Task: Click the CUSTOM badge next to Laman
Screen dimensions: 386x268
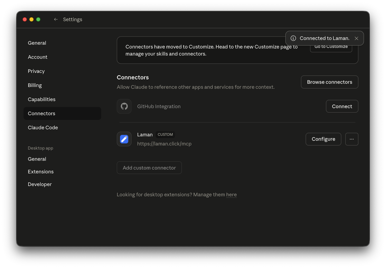Action: [165, 135]
